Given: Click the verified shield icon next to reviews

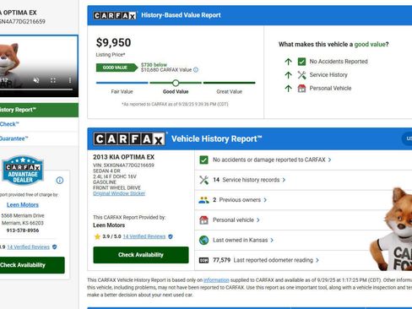Looking at the screenshot, I should (x=171, y=236).
